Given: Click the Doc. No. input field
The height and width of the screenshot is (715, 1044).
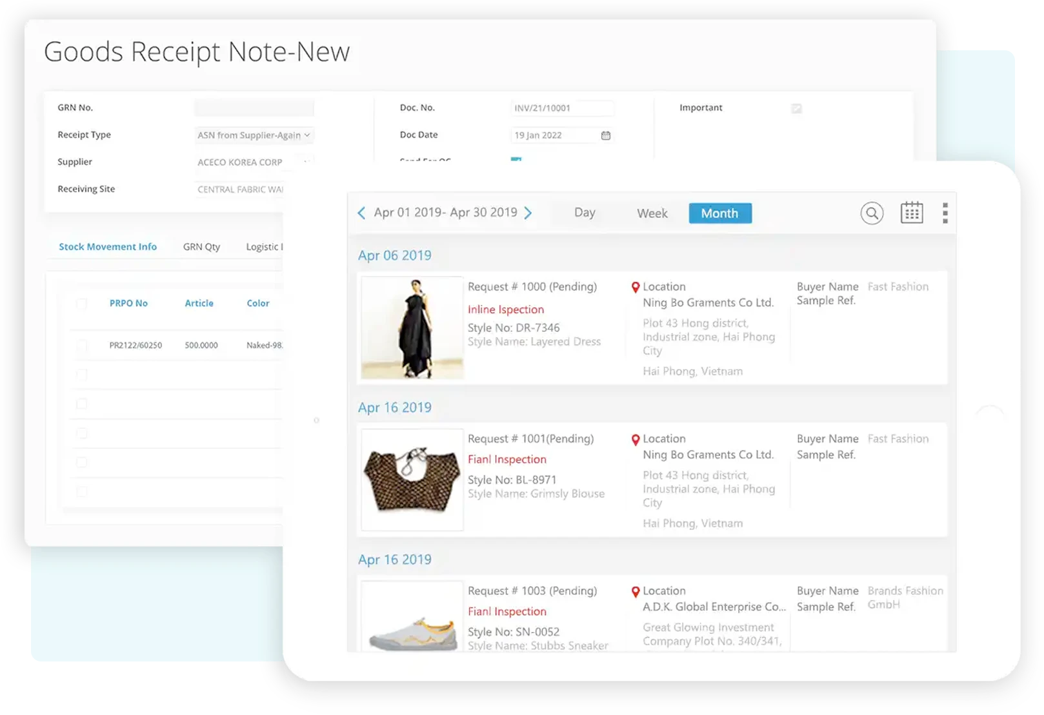Looking at the screenshot, I should click(562, 108).
